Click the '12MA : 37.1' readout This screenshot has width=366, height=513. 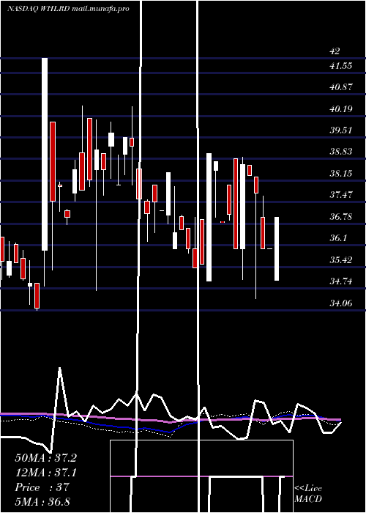[x=45, y=473]
